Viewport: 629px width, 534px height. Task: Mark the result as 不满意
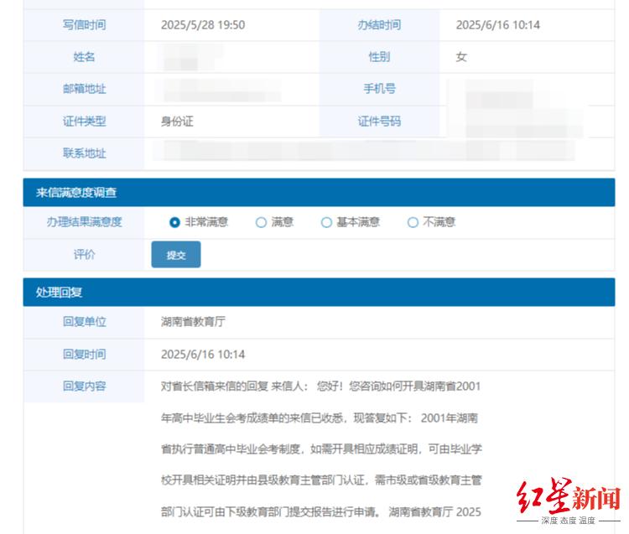(x=413, y=222)
